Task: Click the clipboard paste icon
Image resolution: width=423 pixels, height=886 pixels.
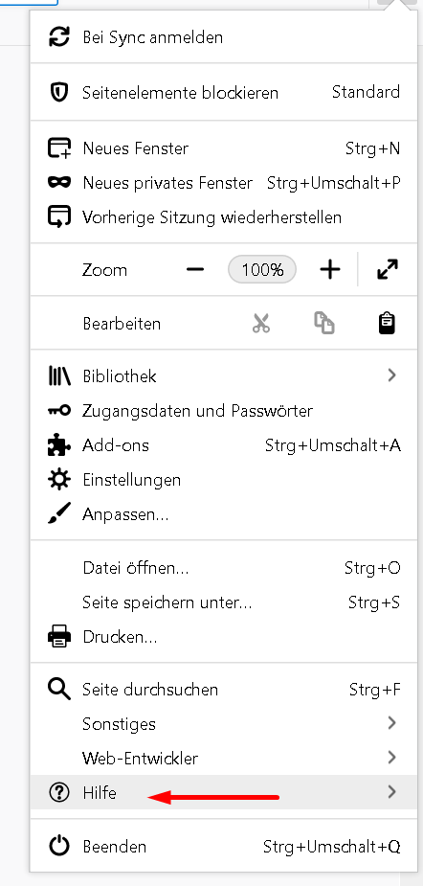Action: [x=387, y=323]
